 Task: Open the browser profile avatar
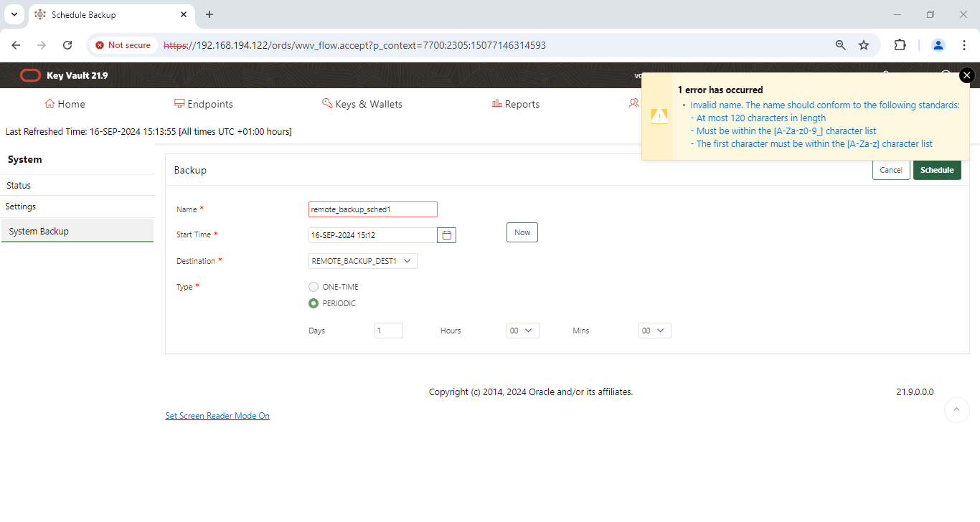click(938, 45)
